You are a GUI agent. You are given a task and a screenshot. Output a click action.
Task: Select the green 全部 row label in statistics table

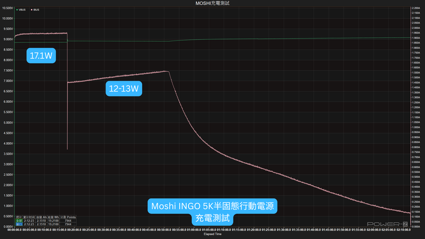19,220
